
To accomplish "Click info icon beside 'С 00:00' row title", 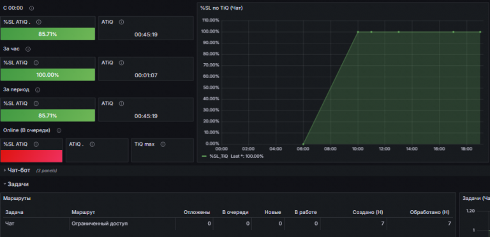I will pyautogui.click(x=31, y=8).
